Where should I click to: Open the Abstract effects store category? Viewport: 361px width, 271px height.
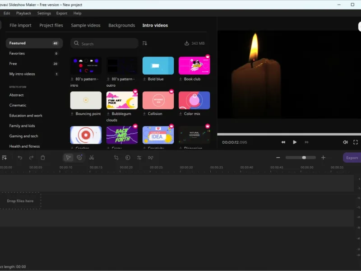pyautogui.click(x=16, y=95)
